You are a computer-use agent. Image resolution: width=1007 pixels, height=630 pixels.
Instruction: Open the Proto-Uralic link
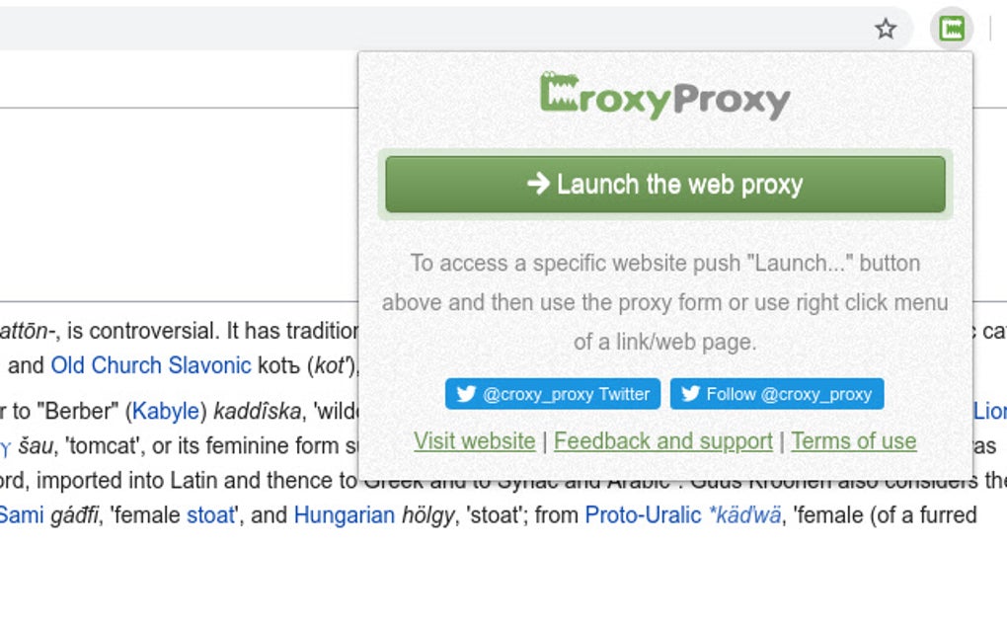(643, 515)
